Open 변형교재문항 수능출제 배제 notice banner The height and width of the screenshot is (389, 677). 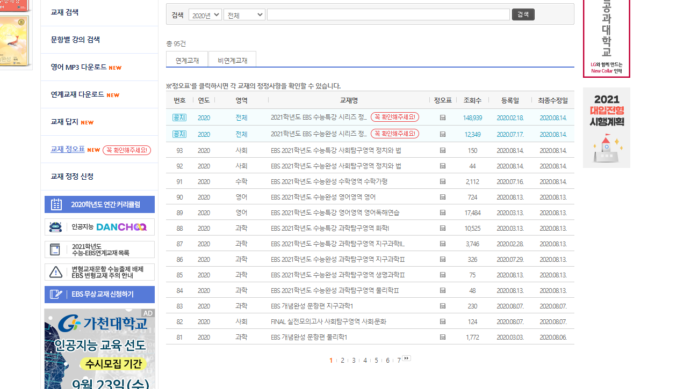click(99, 272)
